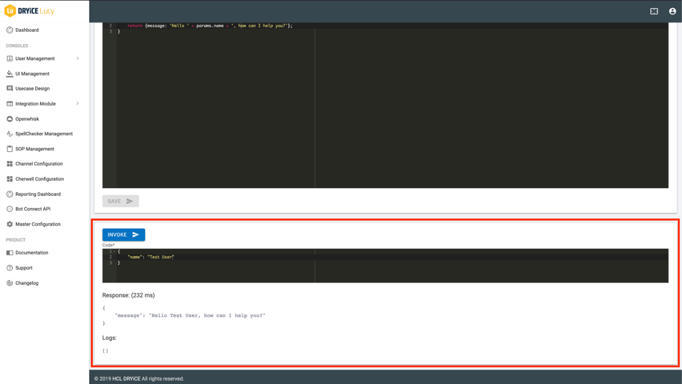
Task: Click the Usecase Design chat icon
Action: pyautogui.click(x=10, y=89)
